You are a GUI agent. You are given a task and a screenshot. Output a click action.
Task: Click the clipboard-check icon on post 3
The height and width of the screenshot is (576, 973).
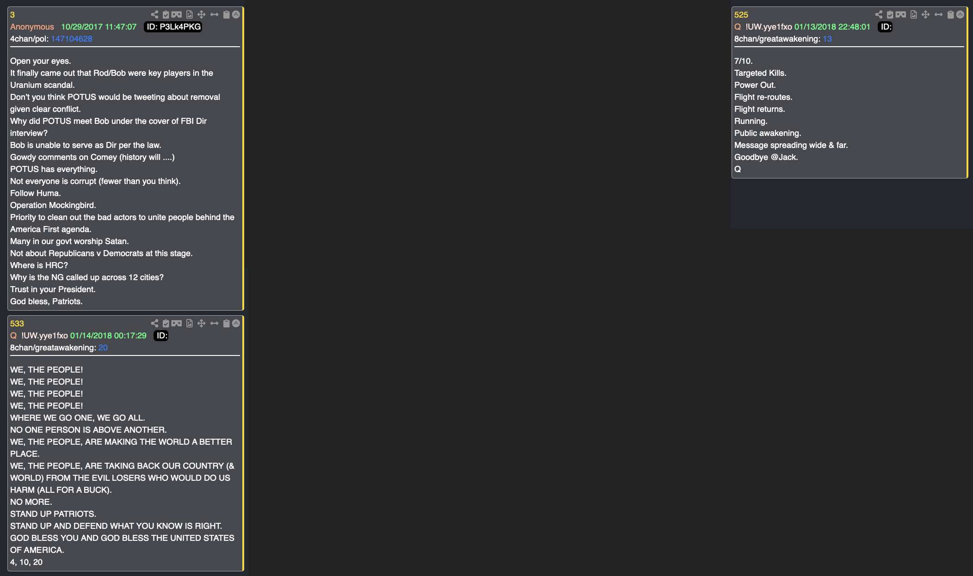tap(166, 14)
